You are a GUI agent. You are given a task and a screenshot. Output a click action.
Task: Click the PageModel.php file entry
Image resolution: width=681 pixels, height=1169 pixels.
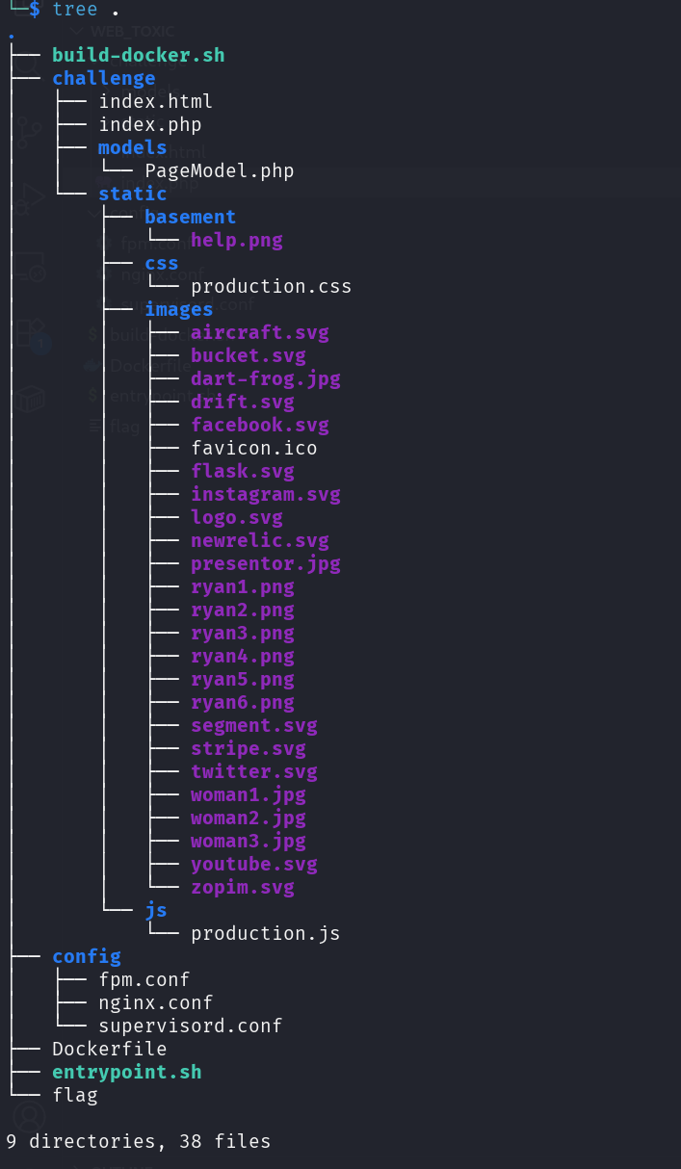[219, 170]
